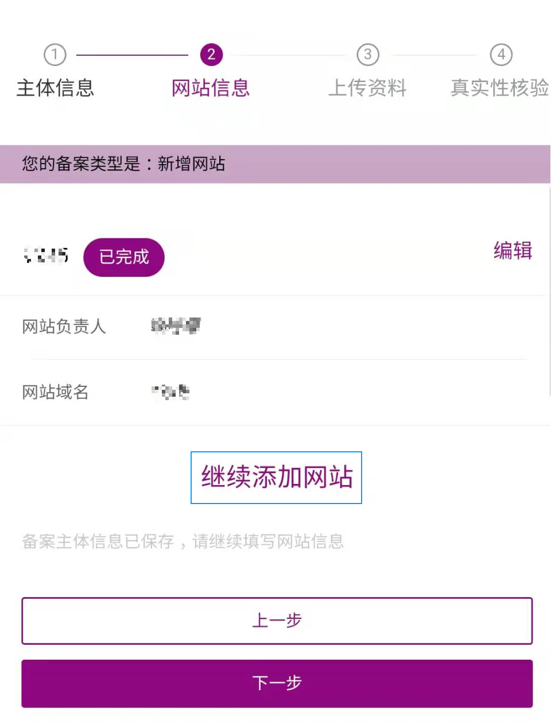This screenshot has height=728, width=551.
Task: Open the 真实性核验 step
Action: coord(499,88)
